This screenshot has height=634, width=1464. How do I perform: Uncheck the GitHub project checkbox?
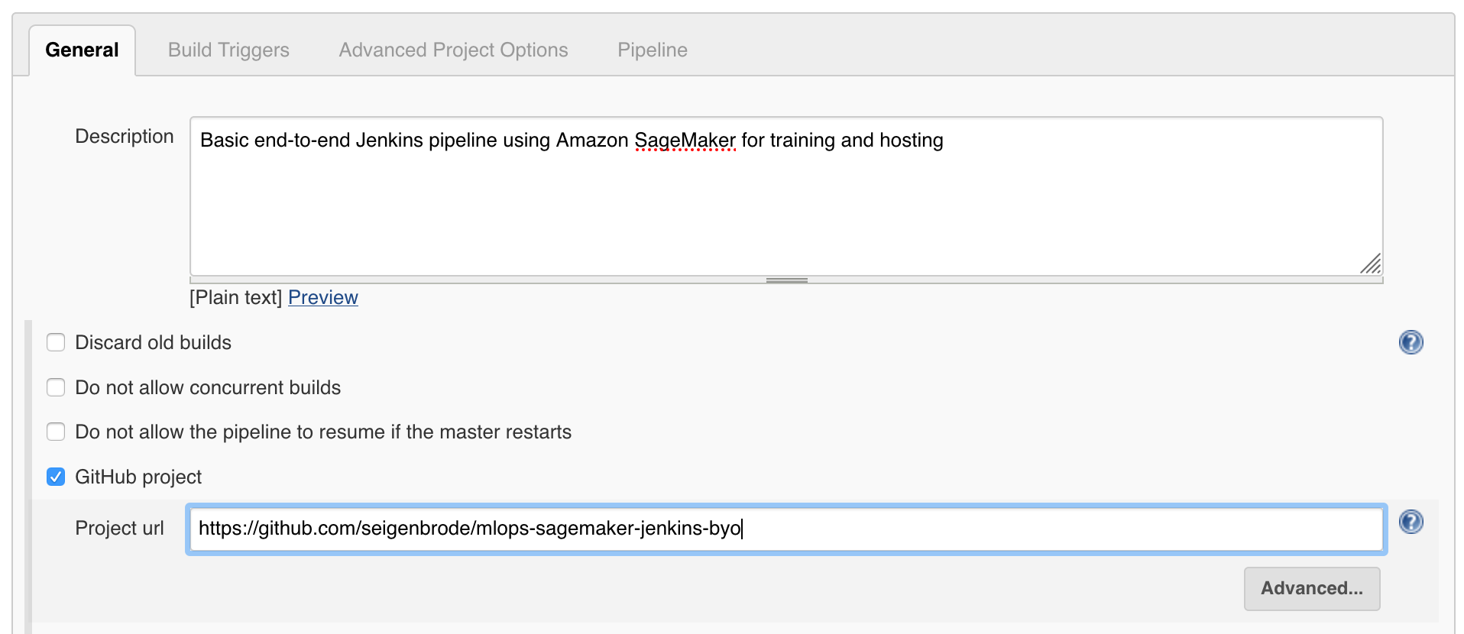pyautogui.click(x=56, y=477)
